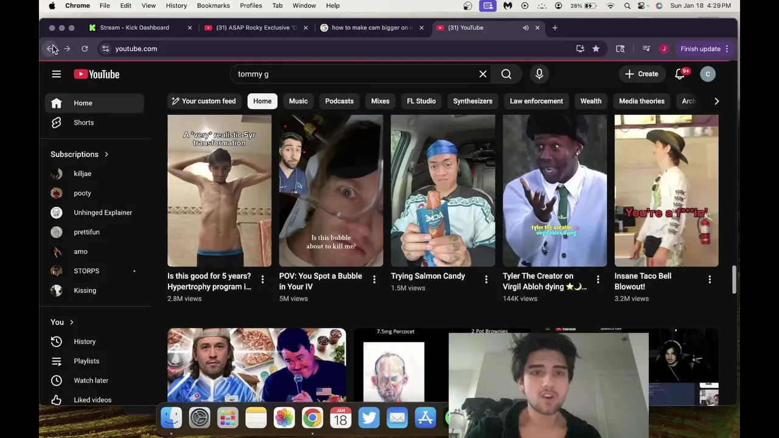Open Your custom feed
The width and height of the screenshot is (779, 438).
click(x=203, y=101)
